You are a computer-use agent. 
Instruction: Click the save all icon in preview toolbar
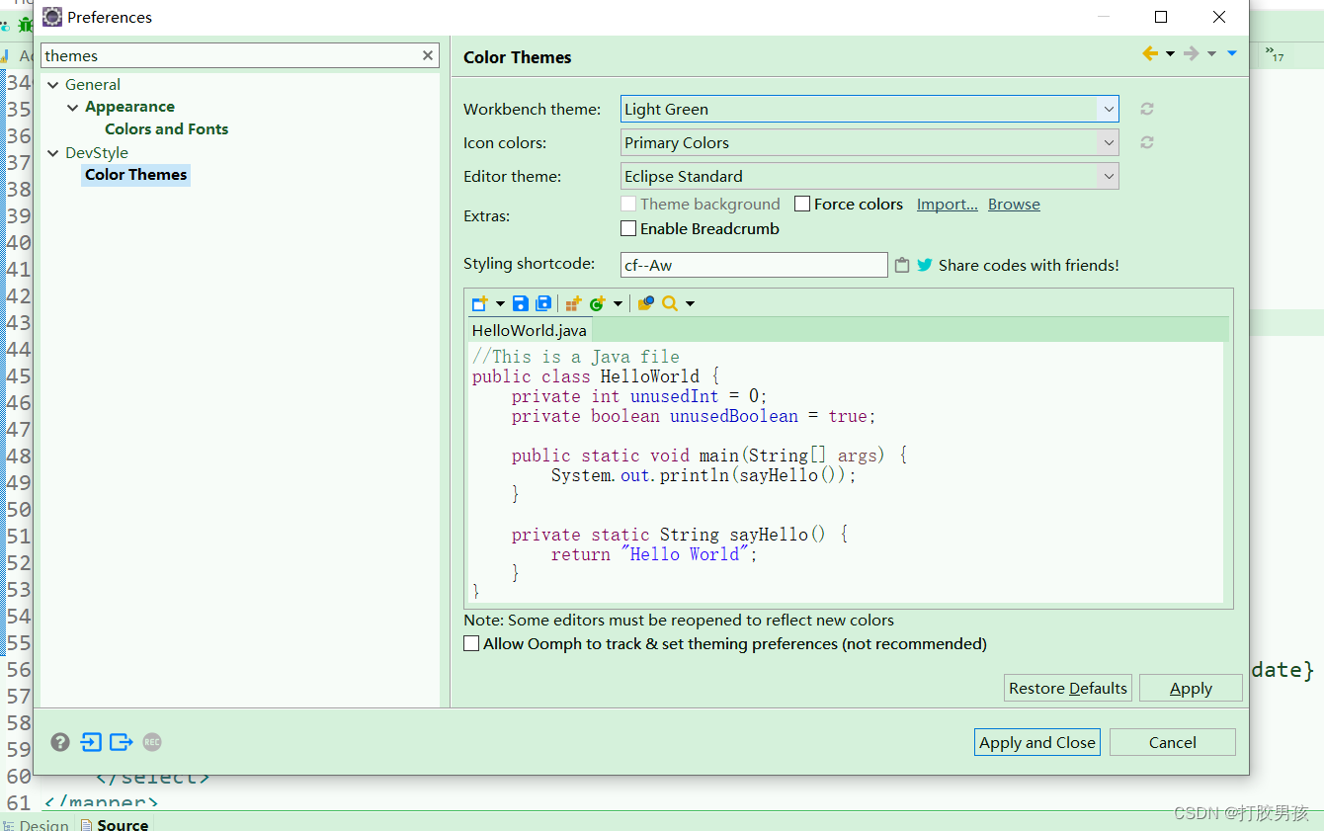tap(543, 303)
